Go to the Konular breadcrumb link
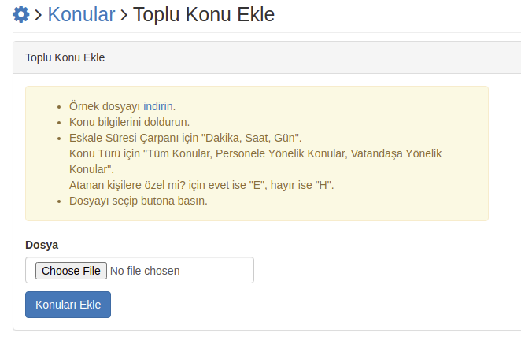 tap(81, 15)
